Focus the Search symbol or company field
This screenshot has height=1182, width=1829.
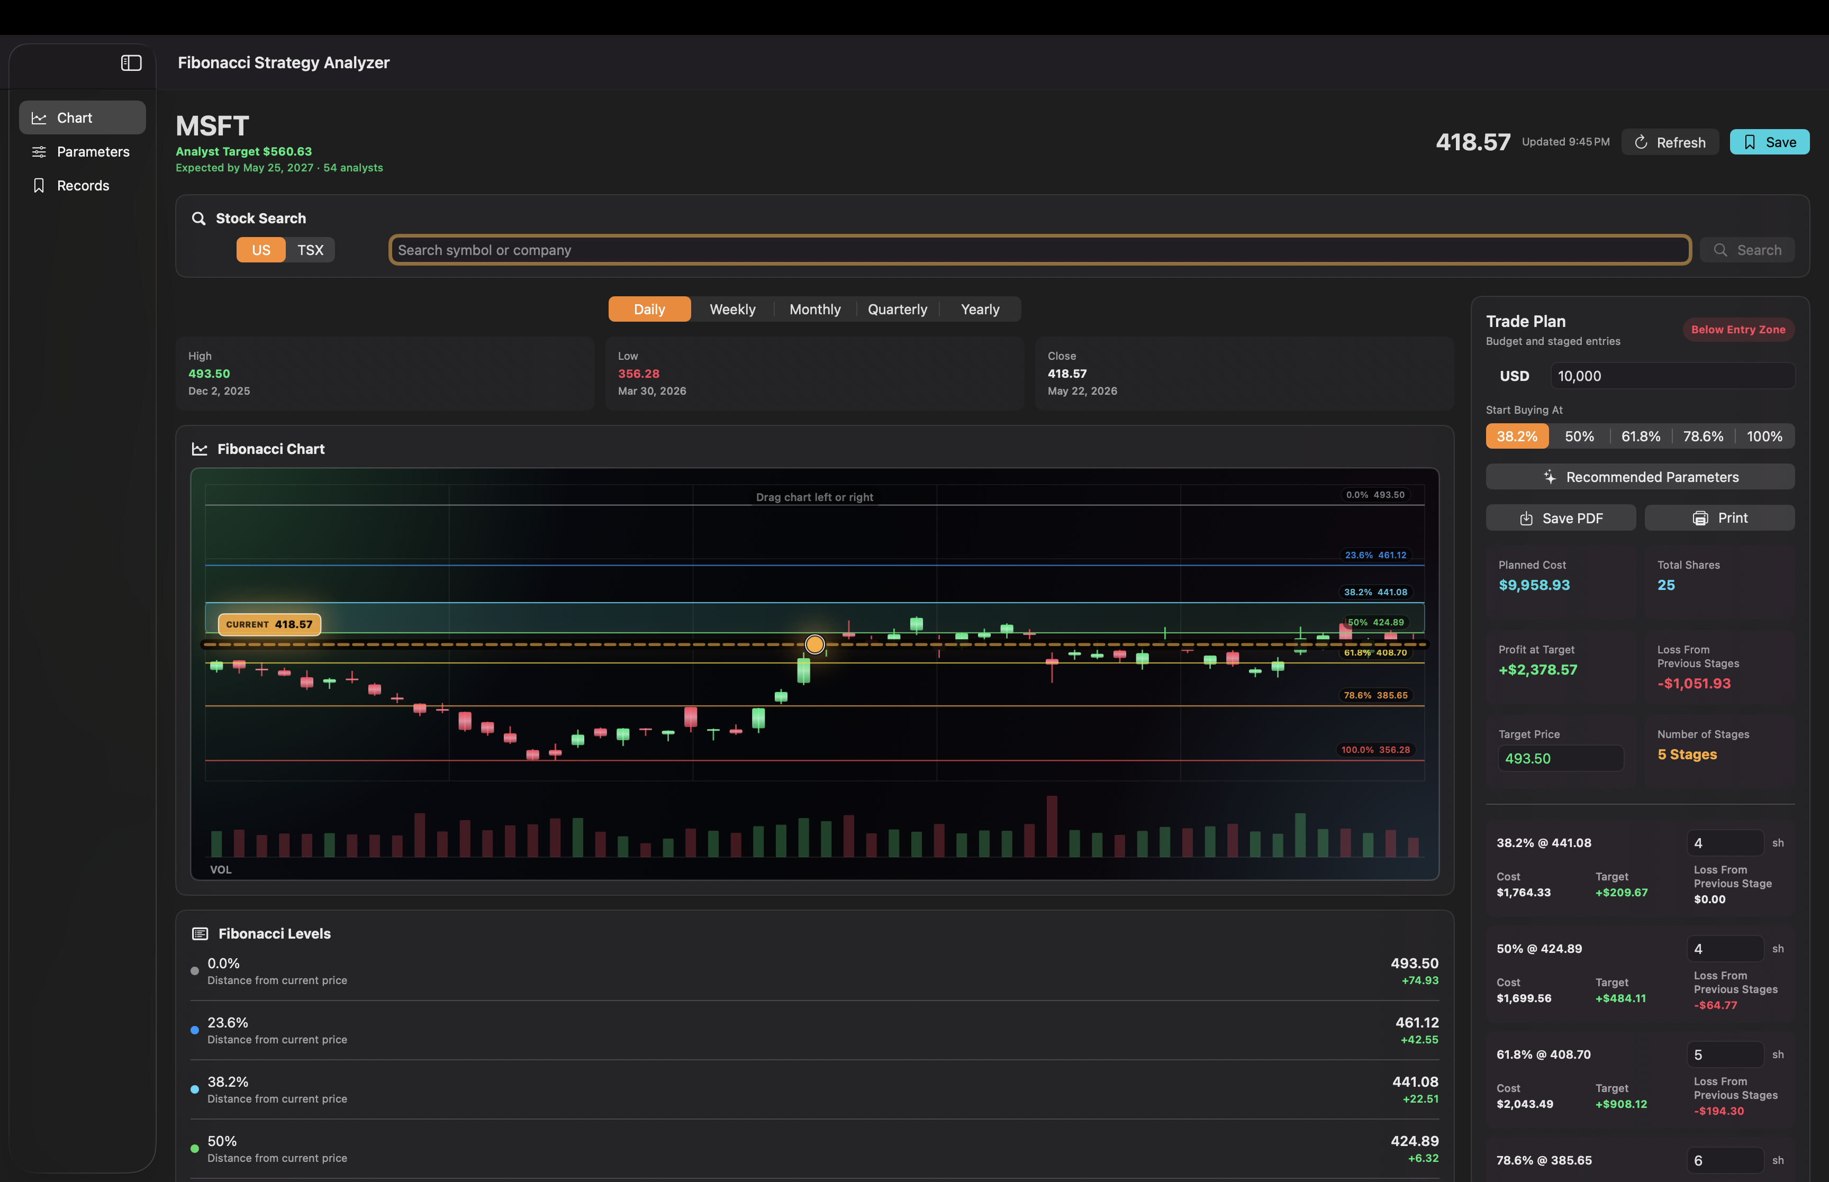(1040, 250)
